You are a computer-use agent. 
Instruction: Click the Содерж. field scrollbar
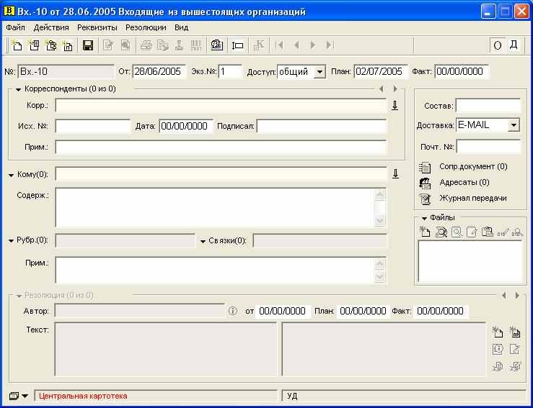tap(379, 207)
